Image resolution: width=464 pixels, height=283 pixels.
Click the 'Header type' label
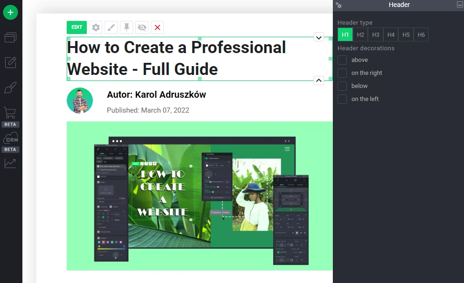tap(355, 23)
